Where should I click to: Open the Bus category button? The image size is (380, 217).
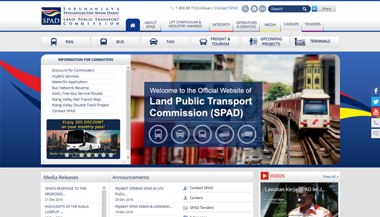click(x=115, y=42)
